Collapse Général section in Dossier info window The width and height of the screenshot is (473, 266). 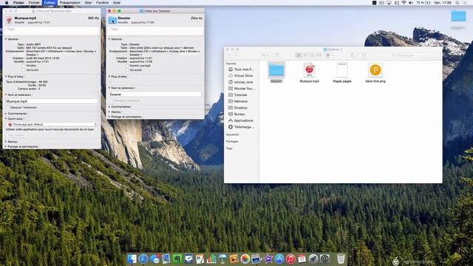point(109,39)
